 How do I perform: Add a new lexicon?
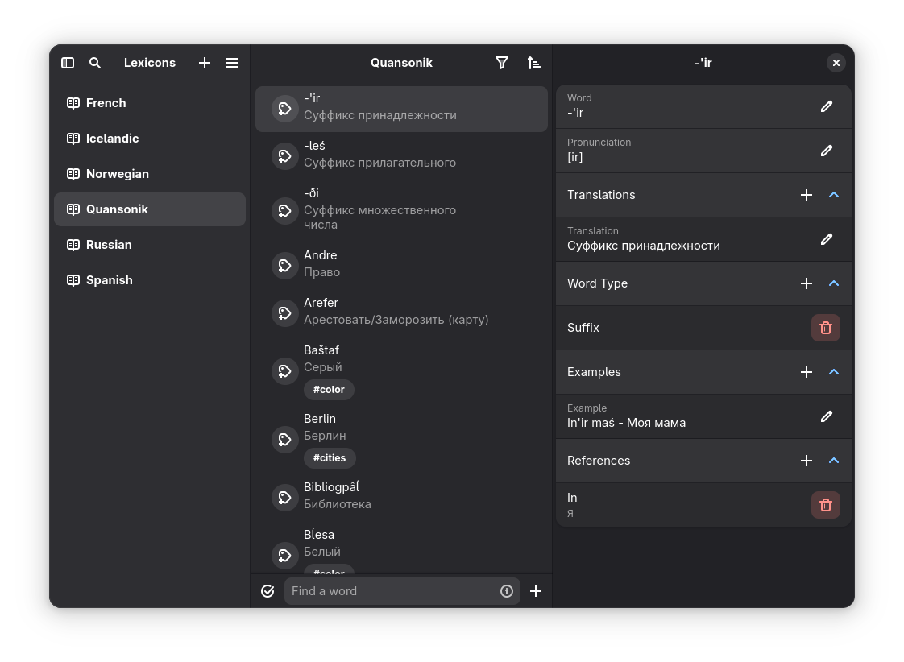point(205,63)
